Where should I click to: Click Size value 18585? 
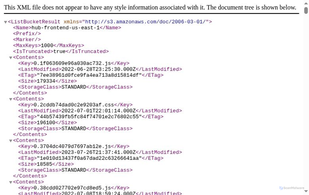[44, 164]
